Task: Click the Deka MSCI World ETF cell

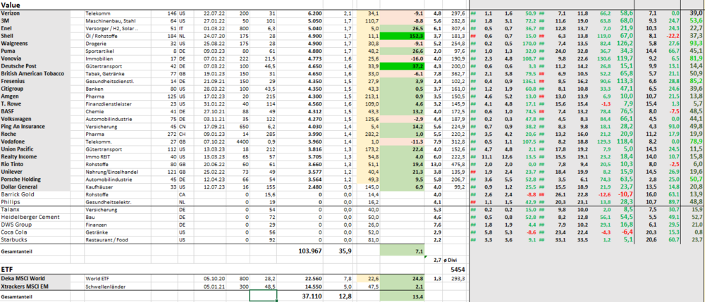Action: (x=35, y=278)
